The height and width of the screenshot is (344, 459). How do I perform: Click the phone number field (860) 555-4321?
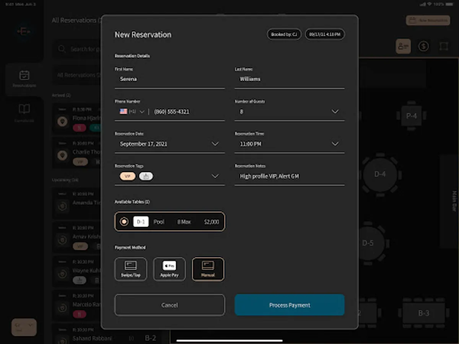click(172, 112)
